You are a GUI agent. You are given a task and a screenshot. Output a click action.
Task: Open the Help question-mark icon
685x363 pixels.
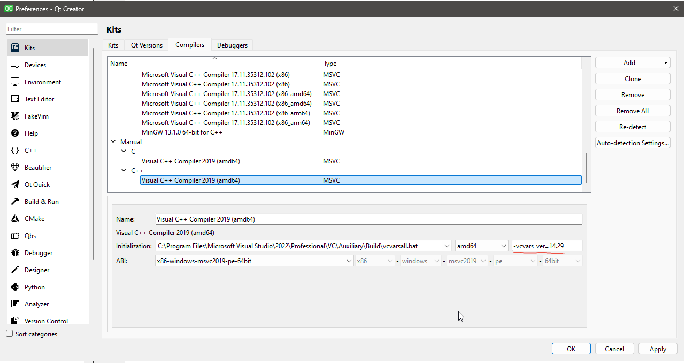[15, 133]
